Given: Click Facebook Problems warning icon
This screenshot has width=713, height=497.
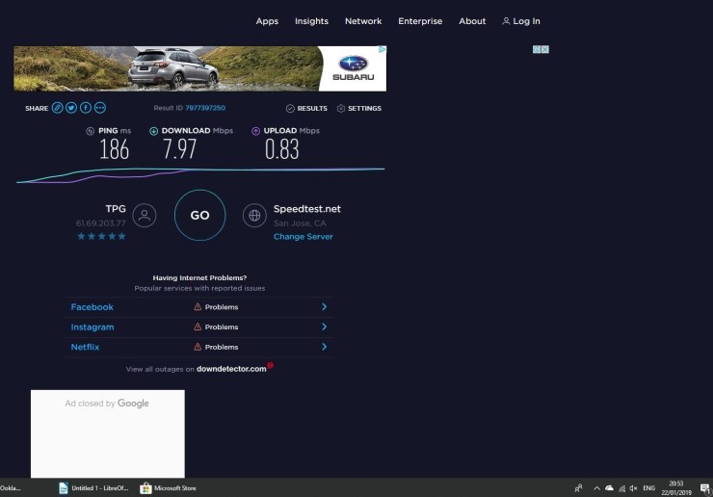Looking at the screenshot, I should pyautogui.click(x=198, y=307).
